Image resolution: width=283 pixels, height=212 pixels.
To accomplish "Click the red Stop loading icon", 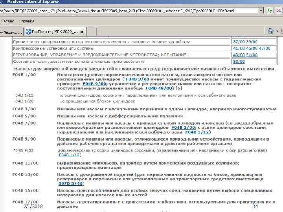I will point(279,11).
